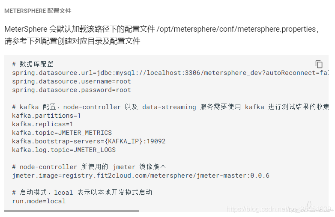The width and height of the screenshot is (335, 217).
Task: Click the spring.datasource.password=root line
Action: 72,90
